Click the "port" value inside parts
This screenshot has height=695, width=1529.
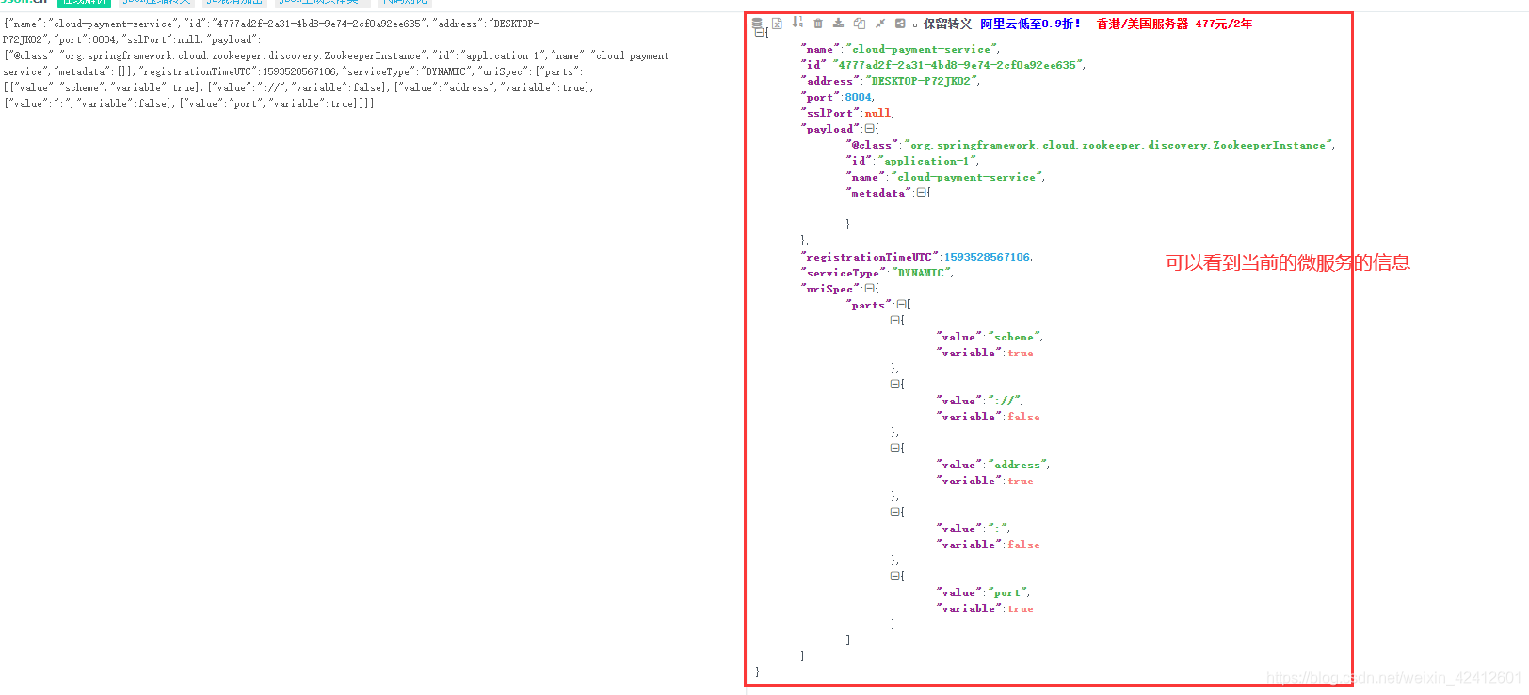1007,592
